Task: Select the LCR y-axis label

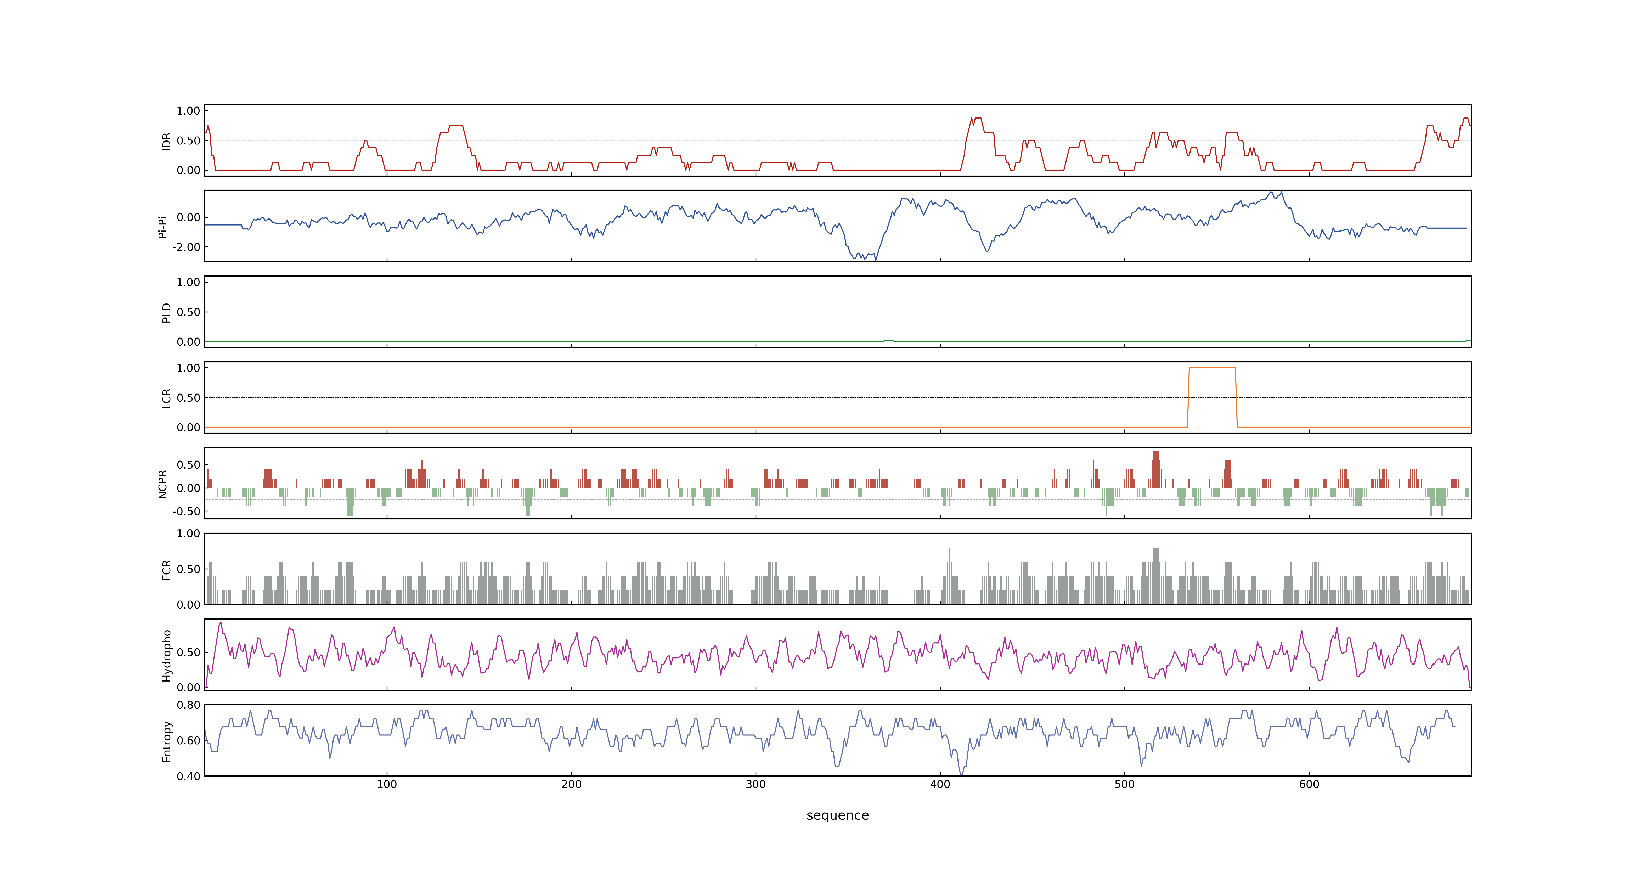Action: pyautogui.click(x=167, y=398)
